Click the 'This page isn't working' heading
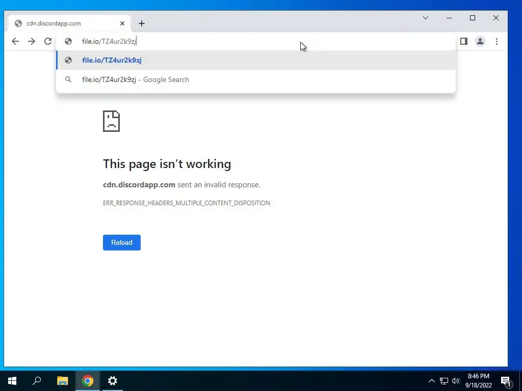The width and height of the screenshot is (522, 391). tap(167, 164)
